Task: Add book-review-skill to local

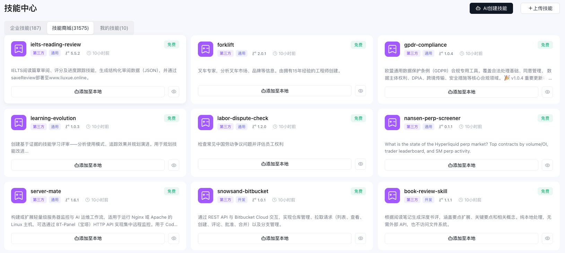Action: tap(461, 238)
